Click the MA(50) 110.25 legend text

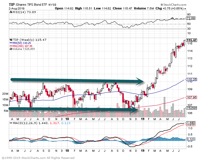coord(22,43)
